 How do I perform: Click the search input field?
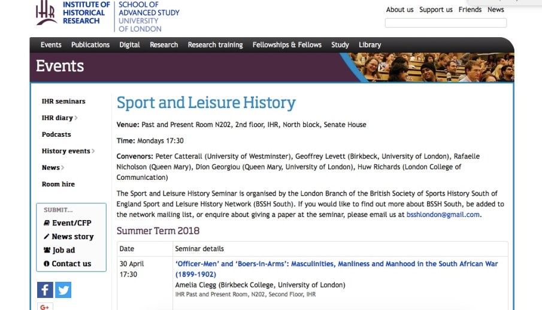click(446, 23)
